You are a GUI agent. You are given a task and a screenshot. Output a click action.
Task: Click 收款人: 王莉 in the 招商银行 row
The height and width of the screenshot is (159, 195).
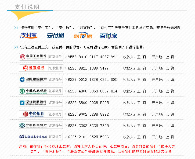(135, 68)
